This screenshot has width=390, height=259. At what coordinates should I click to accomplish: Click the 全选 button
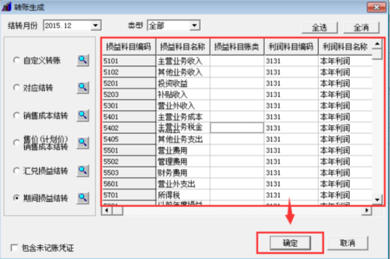coord(320,27)
